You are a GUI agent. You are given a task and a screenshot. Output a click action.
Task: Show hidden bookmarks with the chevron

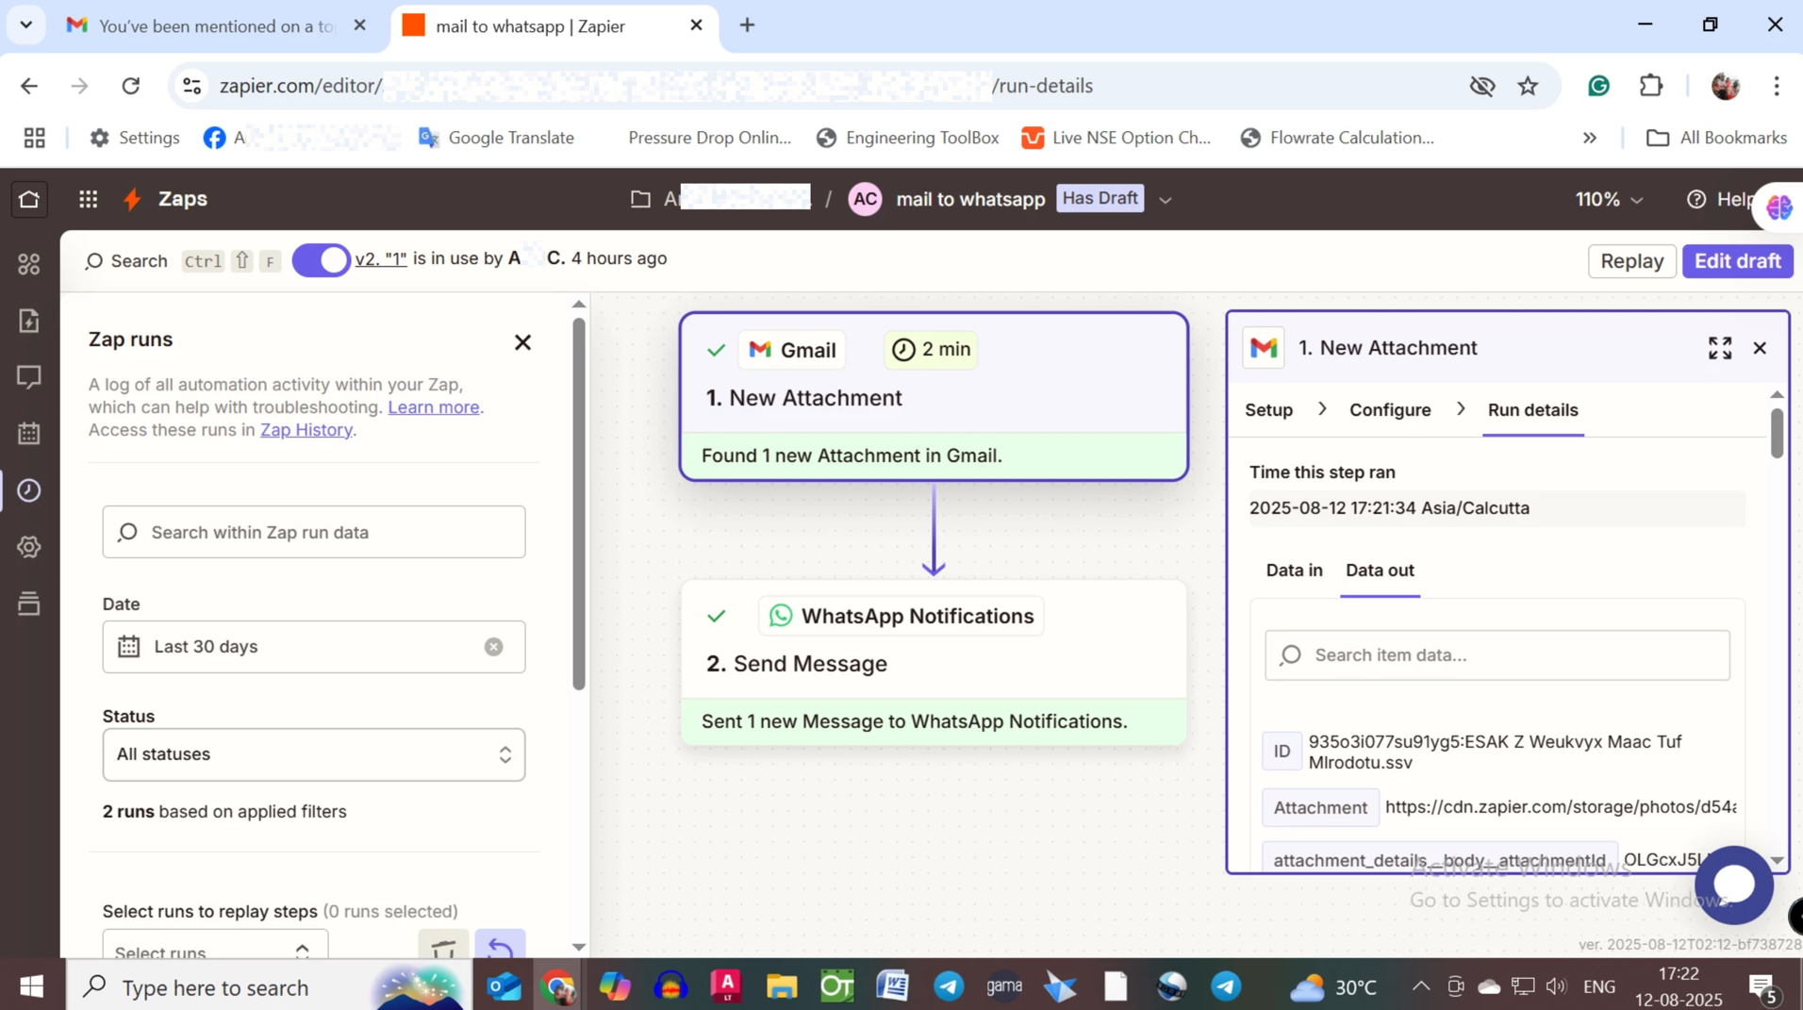click(1590, 138)
